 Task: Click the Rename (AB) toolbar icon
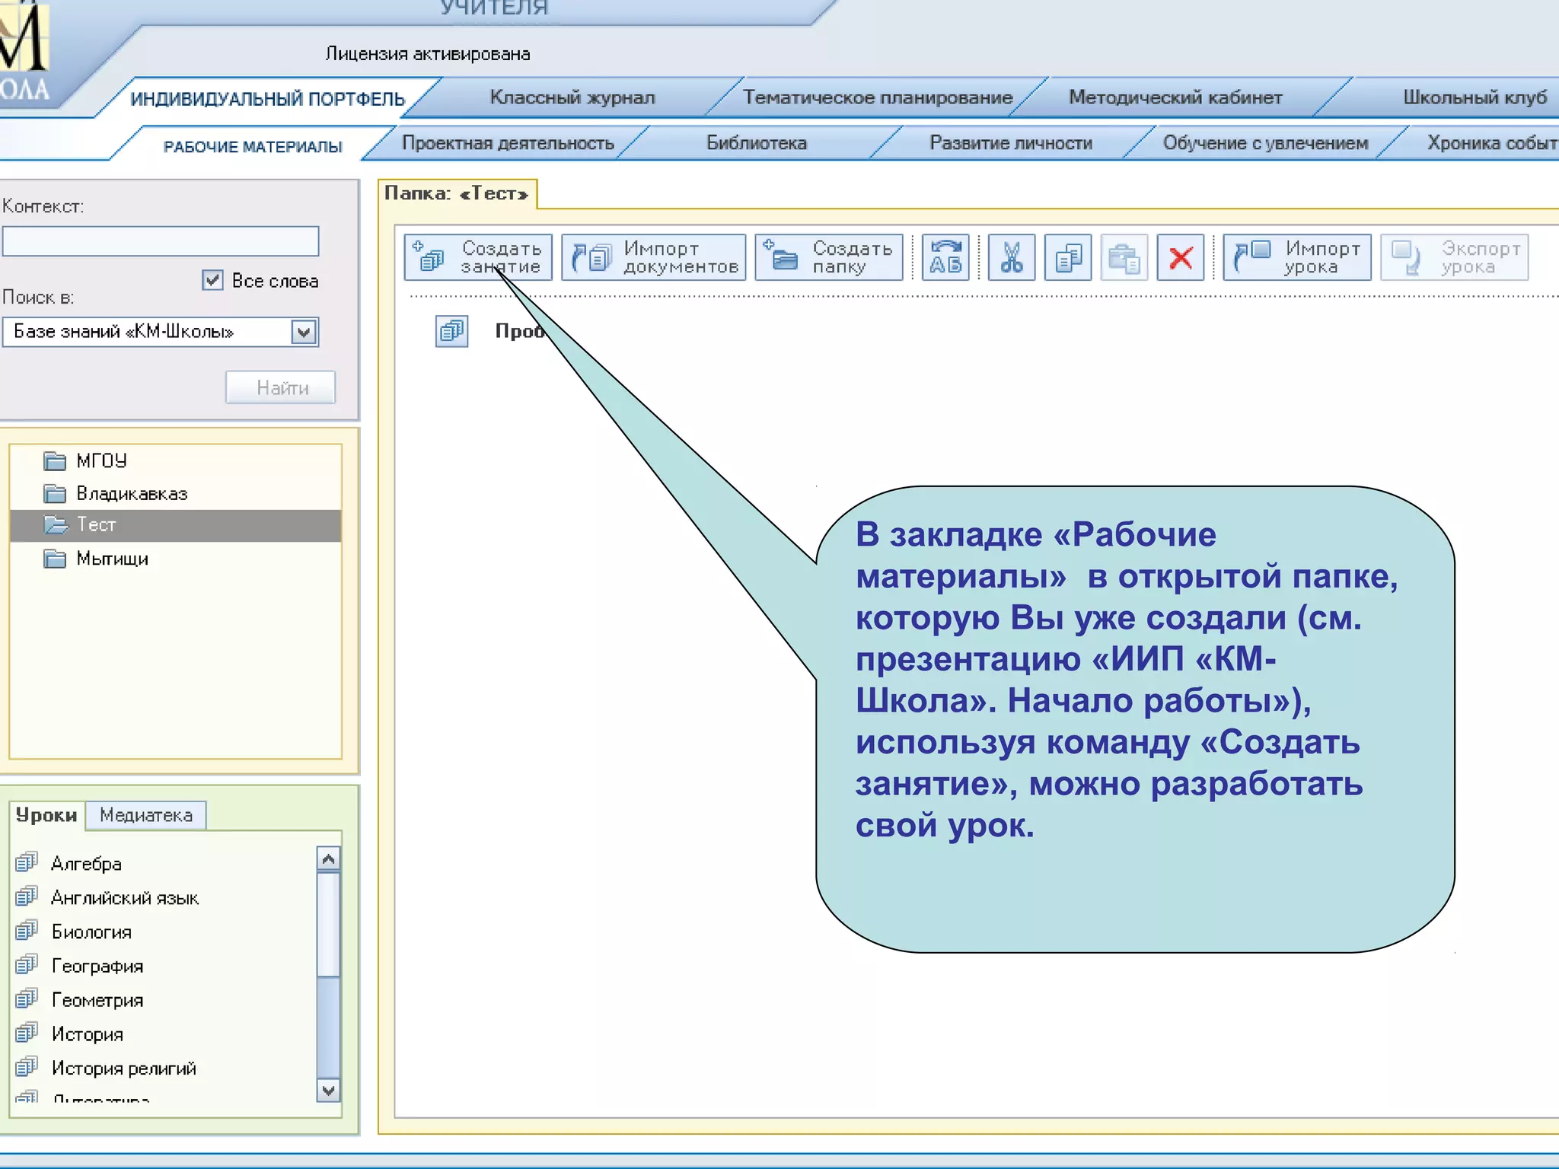(945, 257)
